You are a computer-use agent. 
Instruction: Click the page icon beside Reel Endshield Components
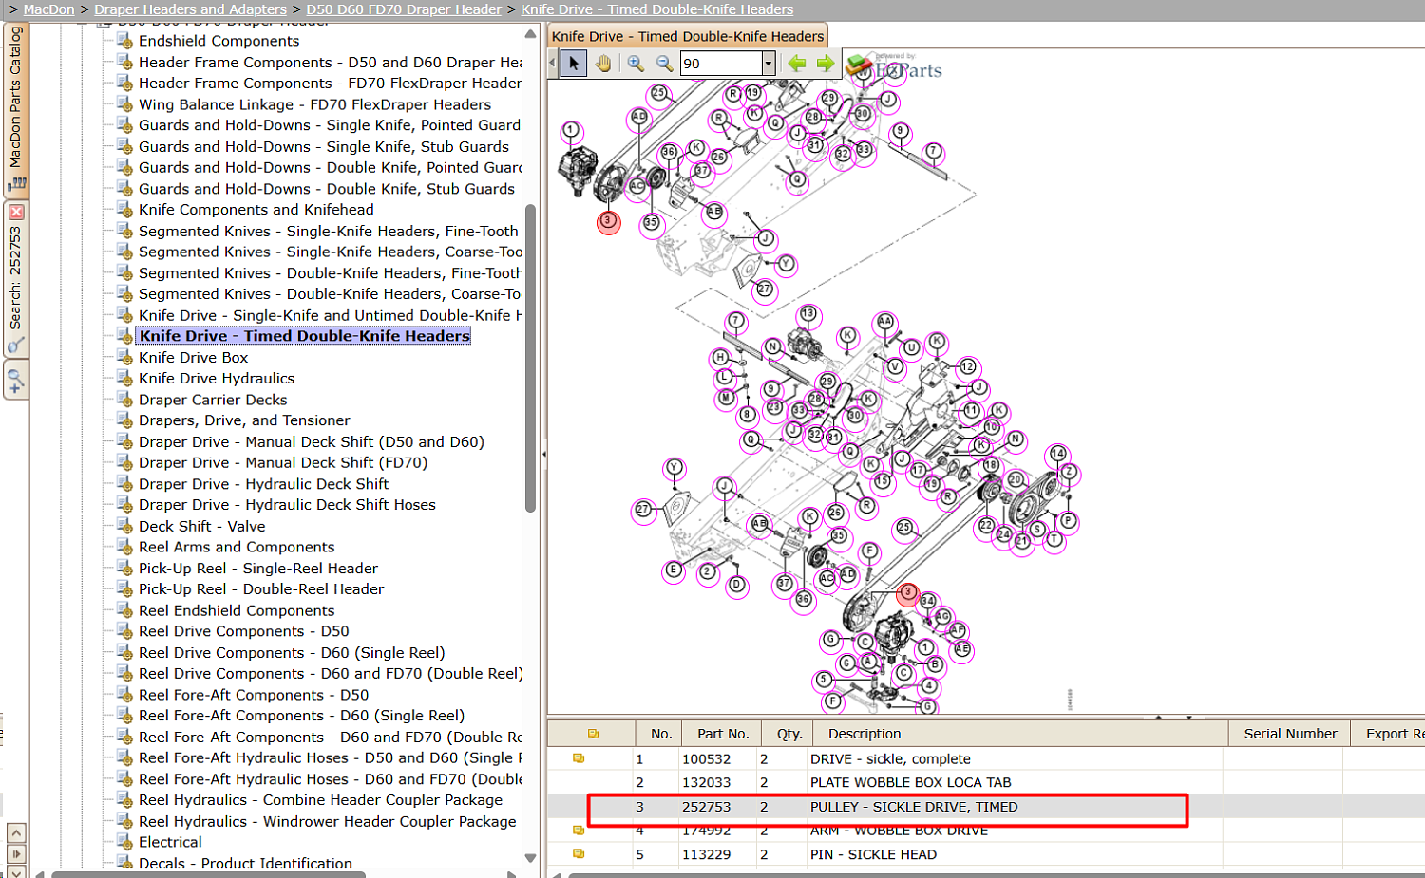tap(123, 611)
